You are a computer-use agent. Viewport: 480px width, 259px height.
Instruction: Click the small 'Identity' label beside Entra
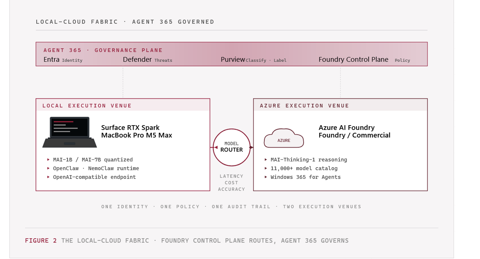tap(72, 60)
